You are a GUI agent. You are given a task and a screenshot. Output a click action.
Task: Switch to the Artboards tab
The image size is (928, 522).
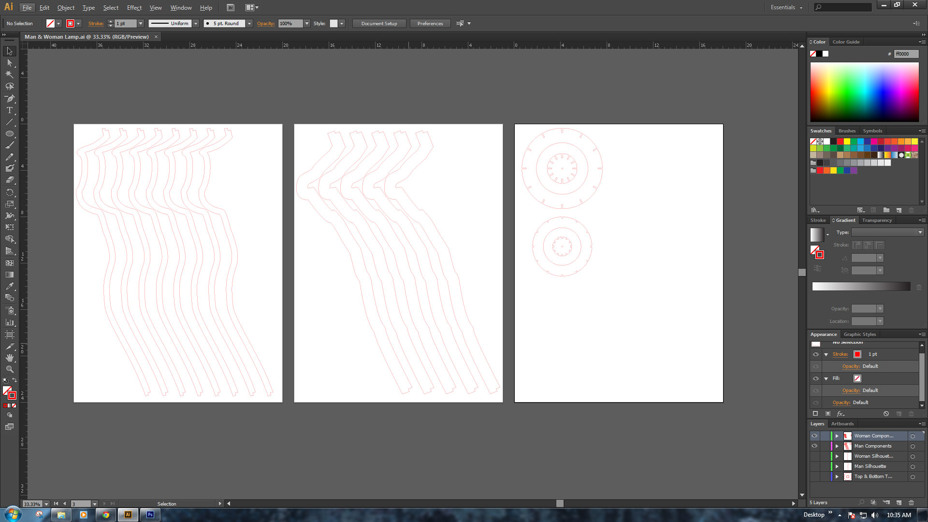click(x=842, y=424)
